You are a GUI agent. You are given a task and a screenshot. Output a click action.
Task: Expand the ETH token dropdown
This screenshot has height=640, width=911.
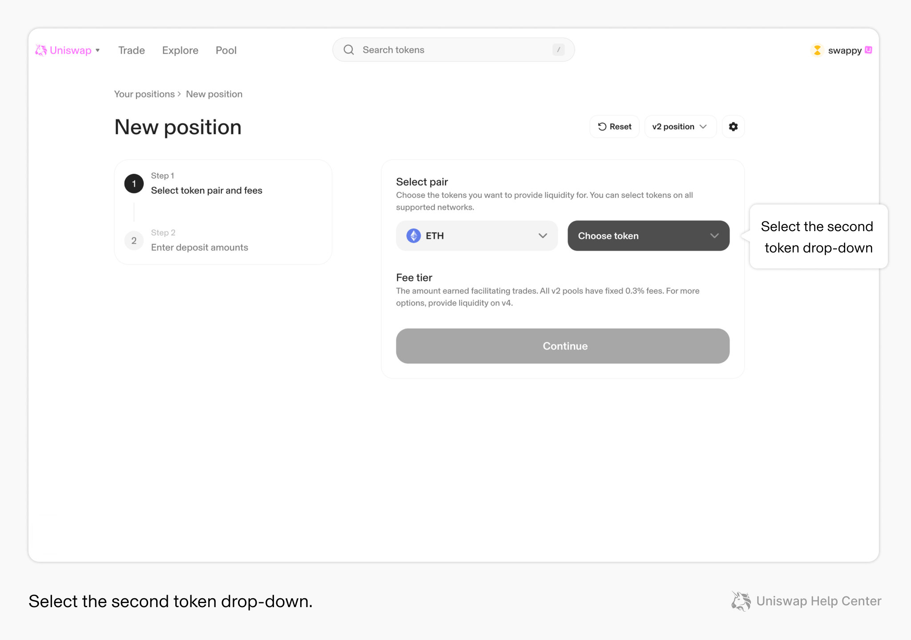477,236
